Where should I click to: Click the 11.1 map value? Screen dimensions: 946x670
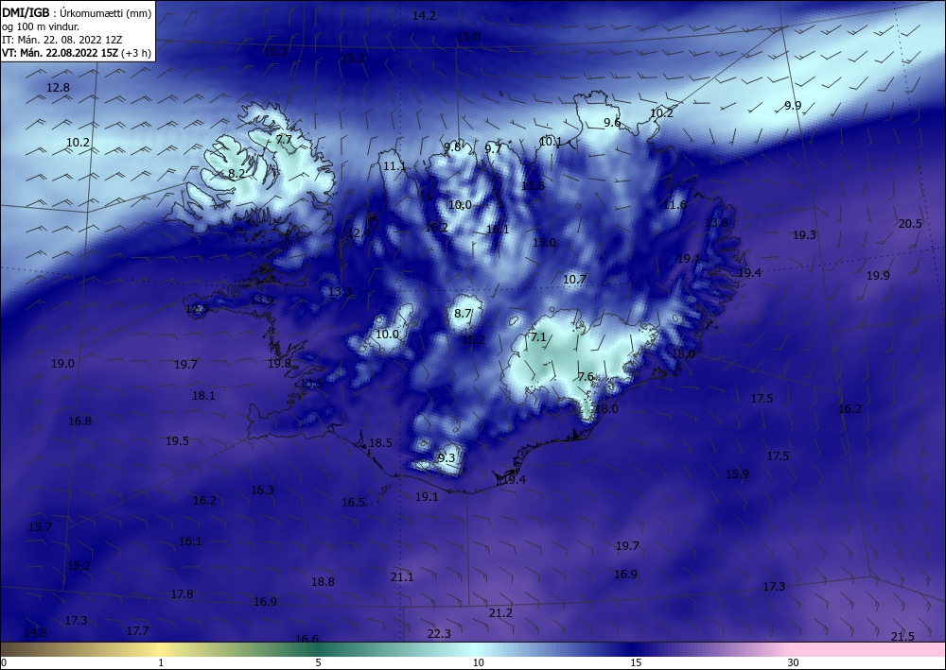click(394, 165)
